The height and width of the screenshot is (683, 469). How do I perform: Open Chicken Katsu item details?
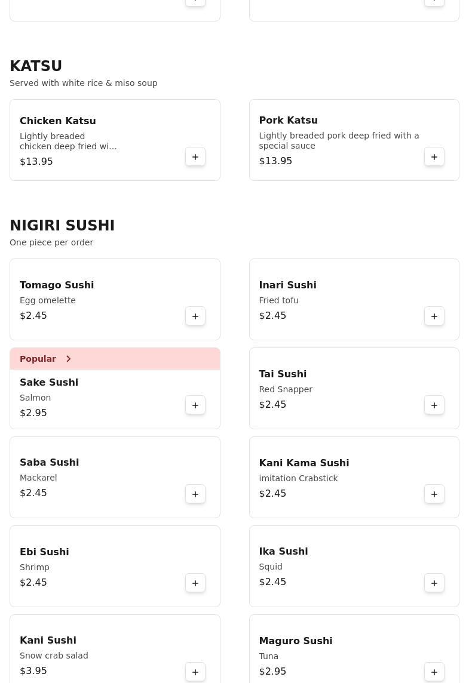tap(58, 121)
